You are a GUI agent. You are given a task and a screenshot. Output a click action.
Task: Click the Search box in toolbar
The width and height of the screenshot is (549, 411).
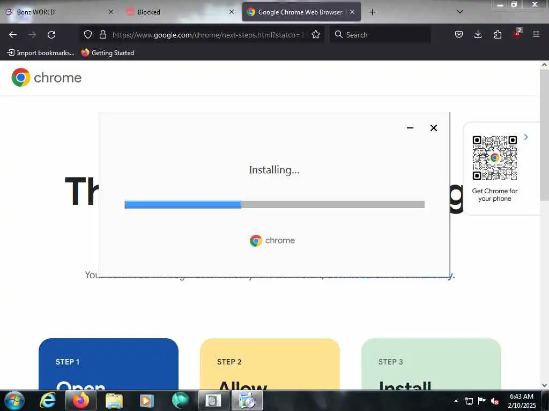380,35
